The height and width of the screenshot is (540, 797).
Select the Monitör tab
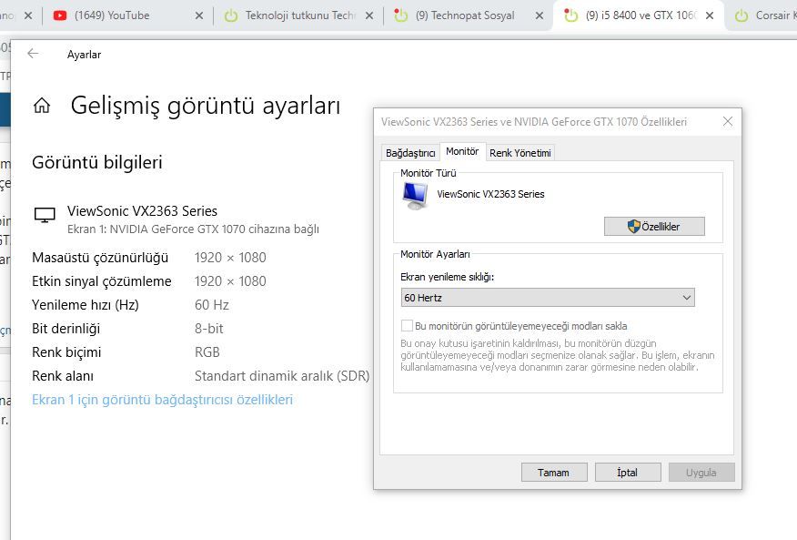462,151
